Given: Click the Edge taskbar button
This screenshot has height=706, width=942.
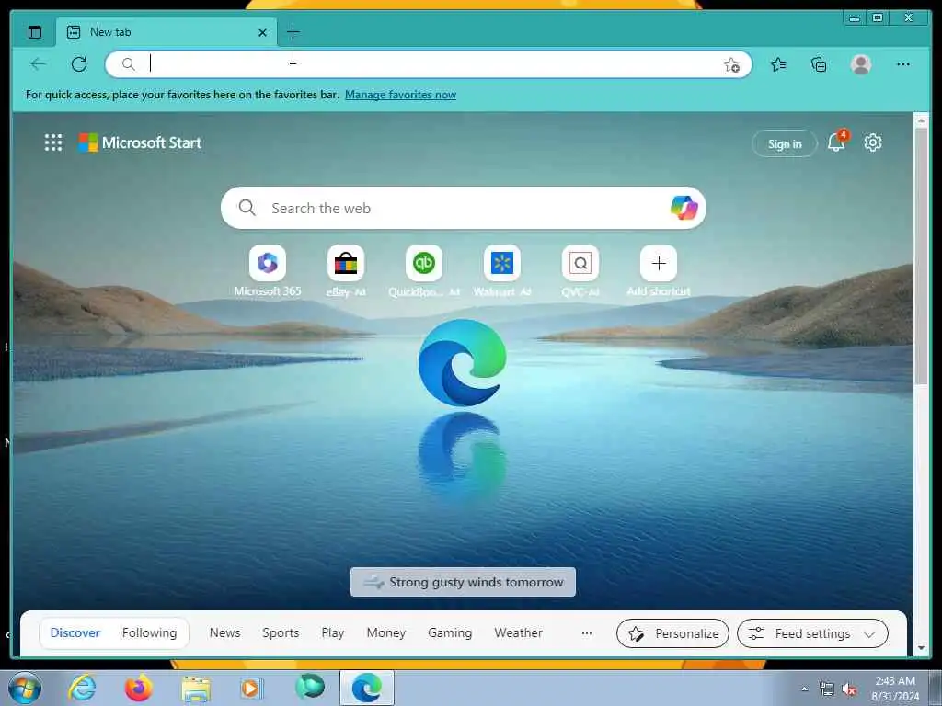Looking at the screenshot, I should (367, 688).
